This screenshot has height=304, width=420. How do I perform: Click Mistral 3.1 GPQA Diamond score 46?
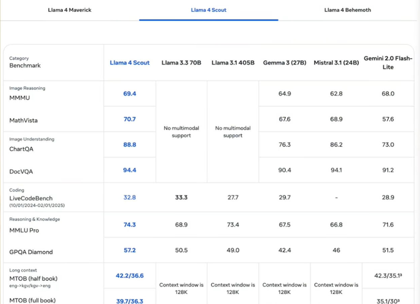[336, 250]
